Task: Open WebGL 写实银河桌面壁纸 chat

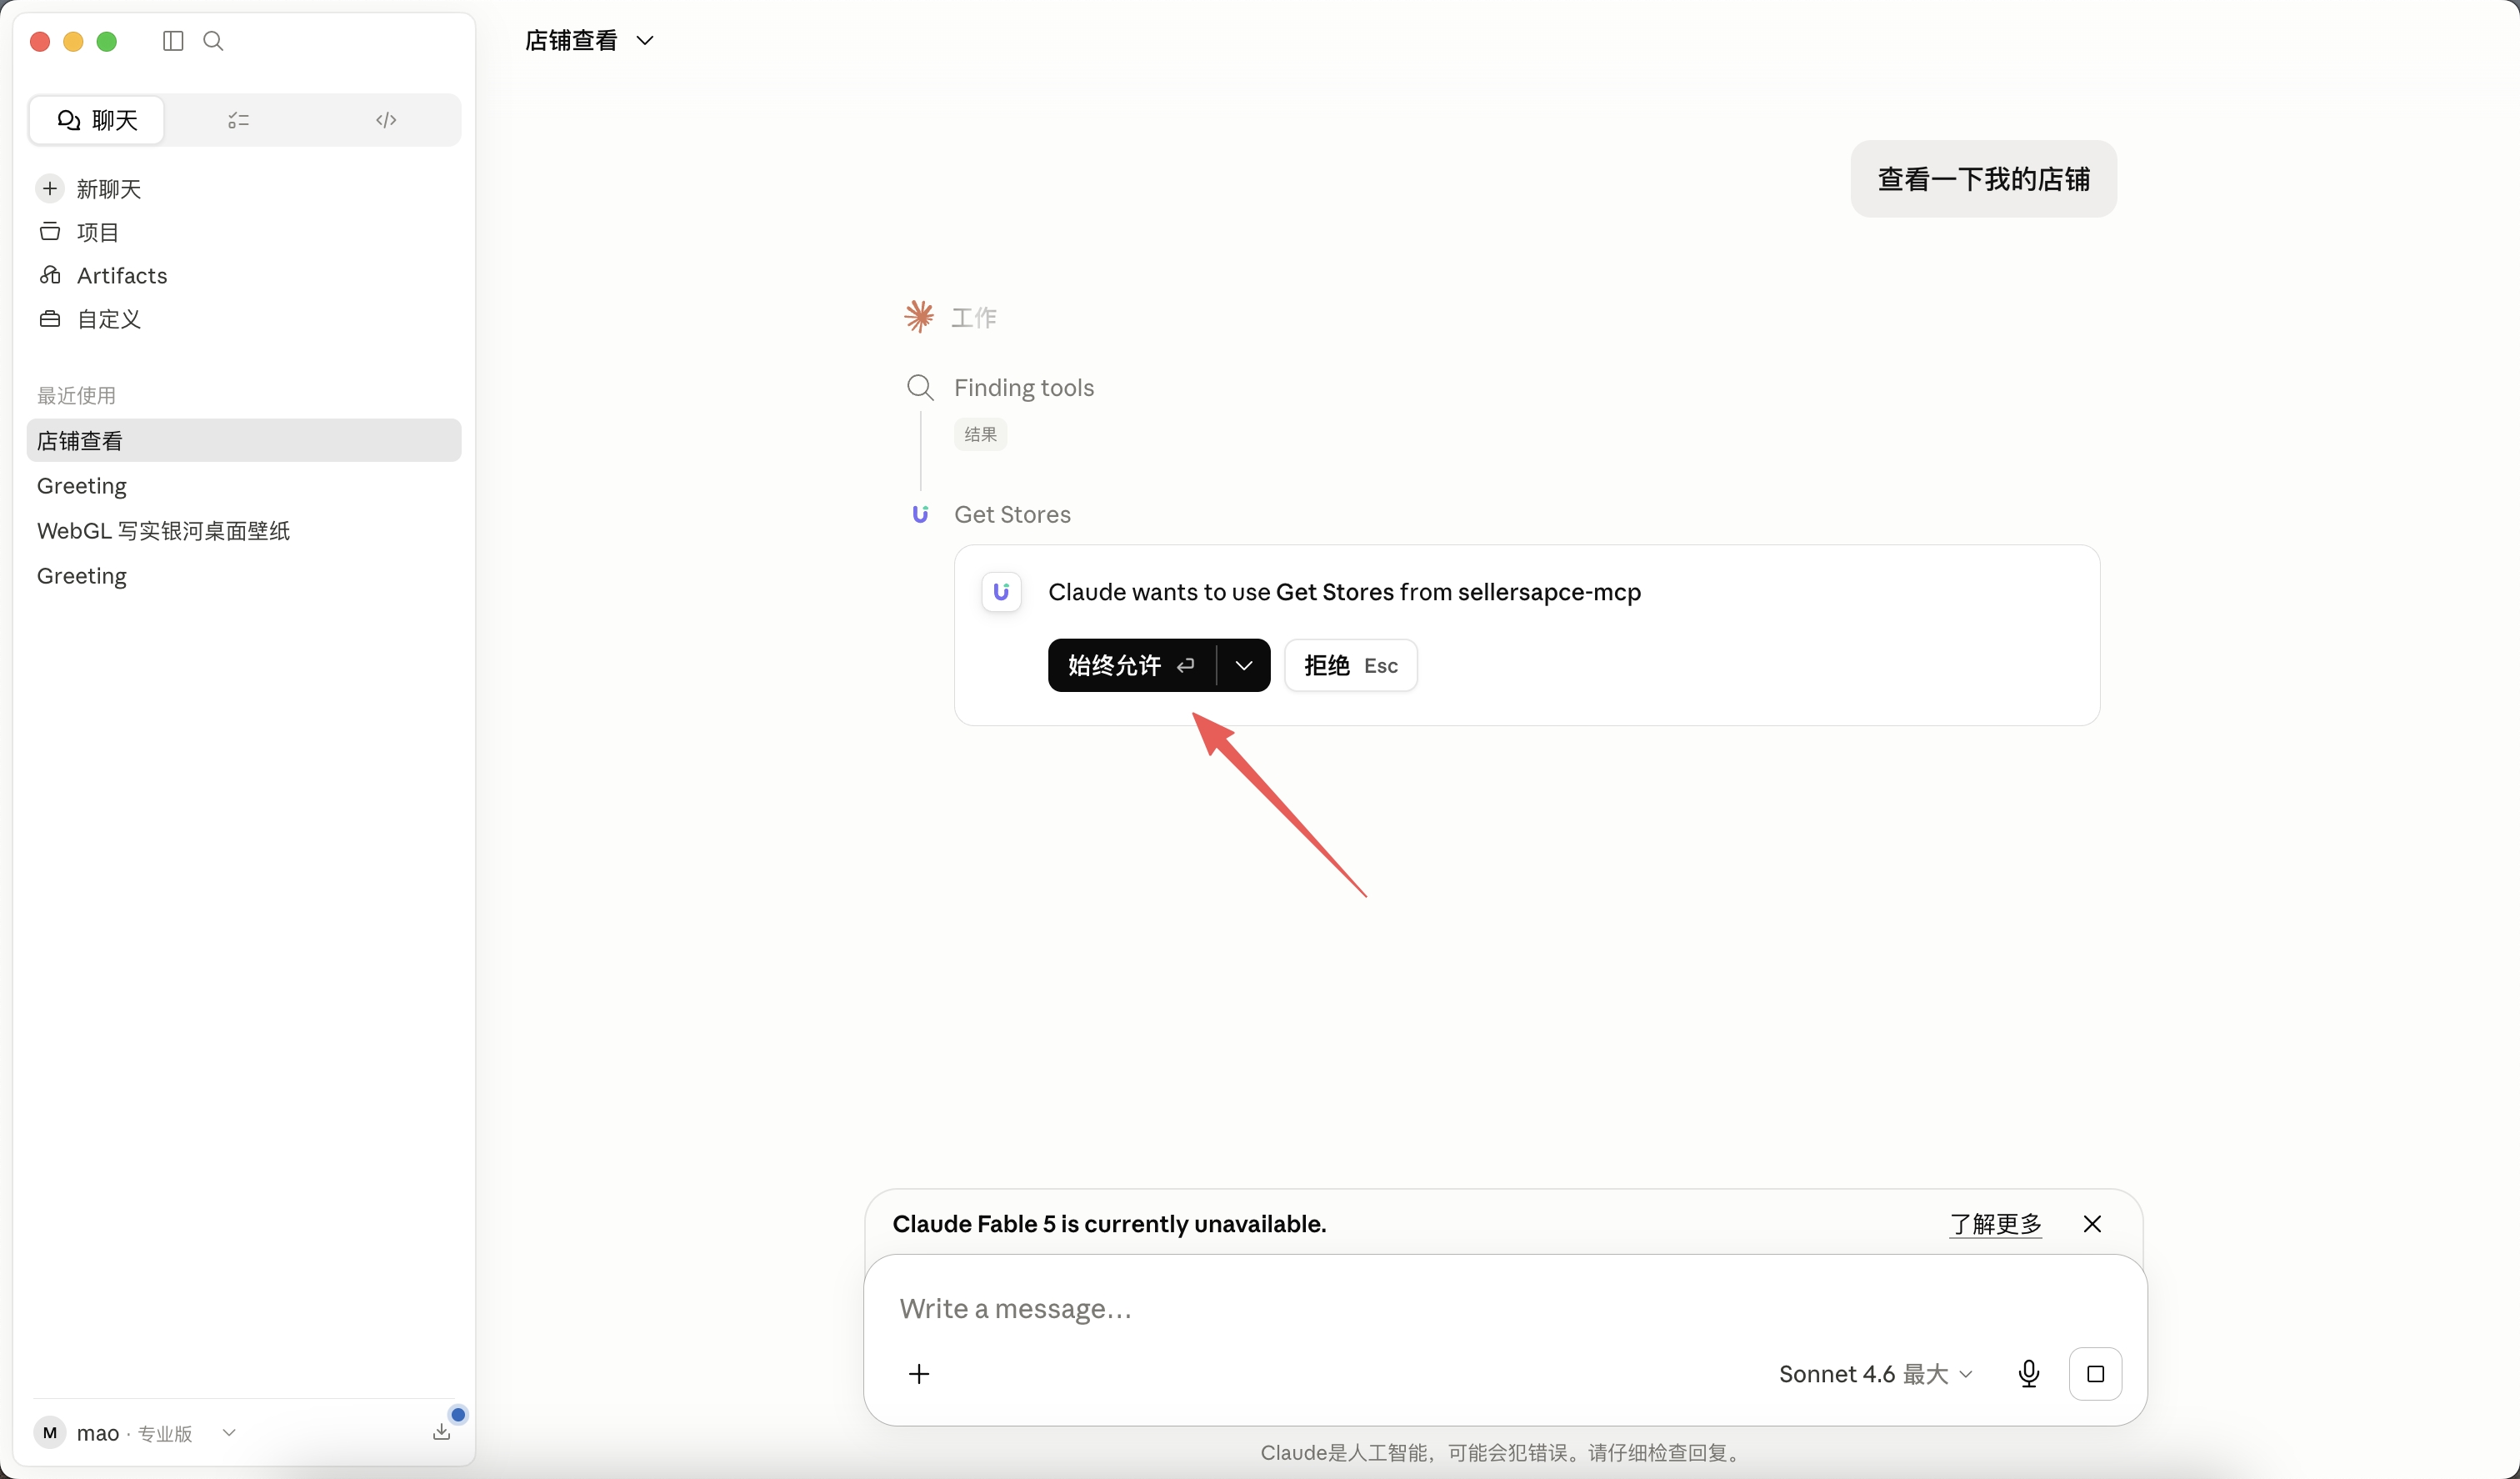Action: (163, 531)
